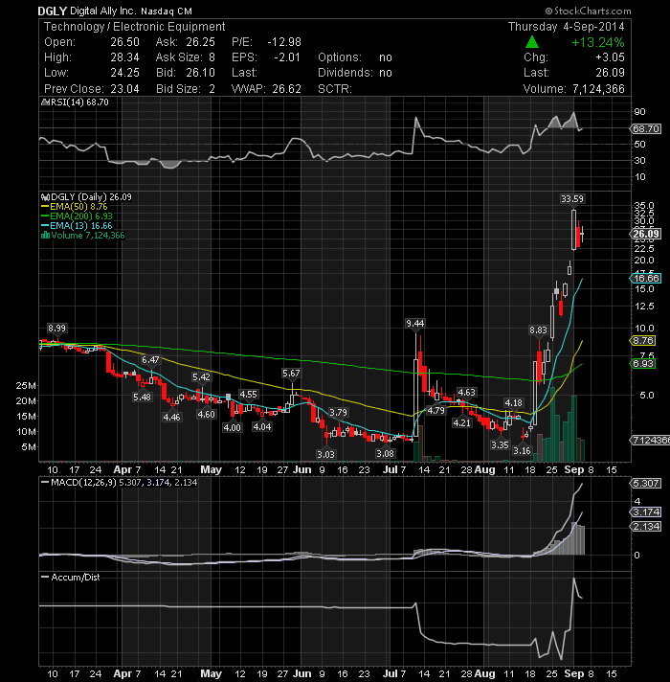Image resolution: width=670 pixels, height=682 pixels.
Task: Click the 5.42 price label
Action: (201, 377)
